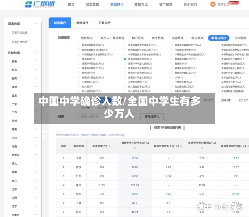
Task: Open the 国家年度数据 link
Action: (19, 33)
